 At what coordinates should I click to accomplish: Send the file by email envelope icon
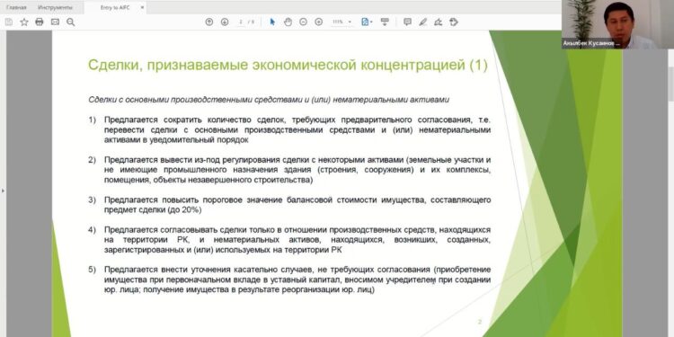point(55,22)
